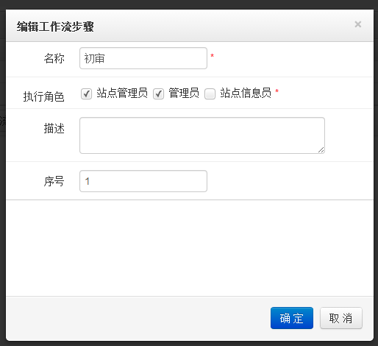Uncheck the 管理员 role checkbox

[158, 93]
